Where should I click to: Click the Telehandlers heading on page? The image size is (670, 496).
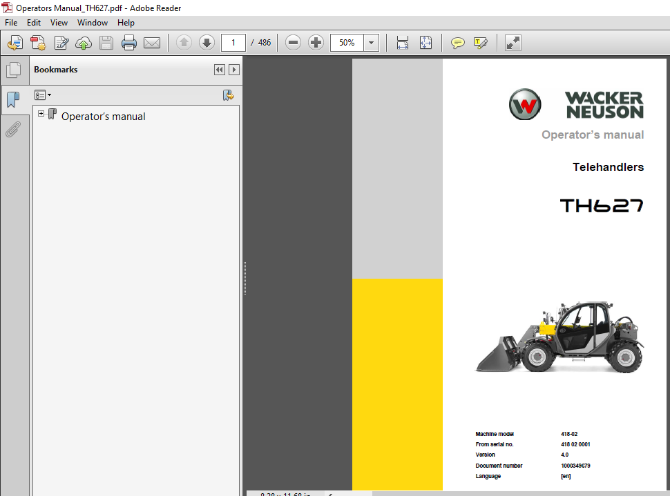[608, 167]
